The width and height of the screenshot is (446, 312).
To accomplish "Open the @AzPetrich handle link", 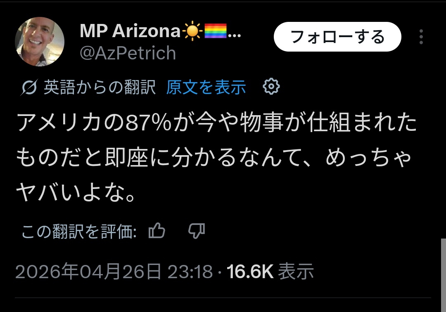I will click(128, 53).
